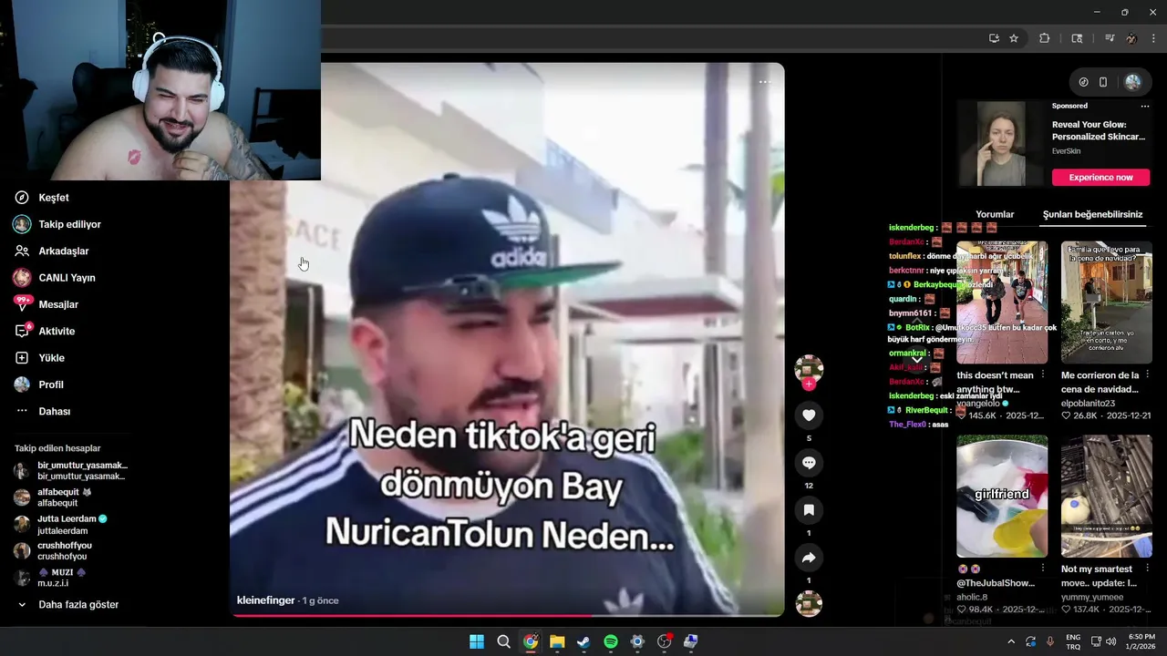Viewport: 1167px width, 656px height.
Task: Click the elpoblanito23 author name
Action: coord(1088,403)
